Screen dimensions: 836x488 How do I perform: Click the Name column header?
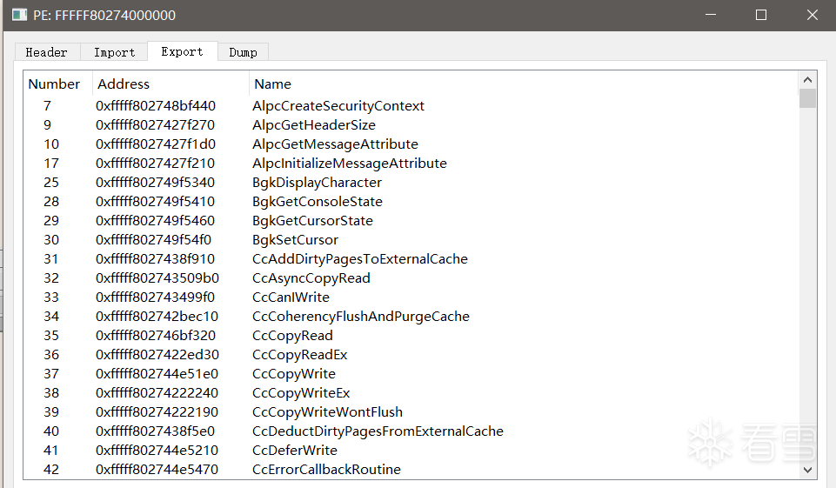(272, 84)
